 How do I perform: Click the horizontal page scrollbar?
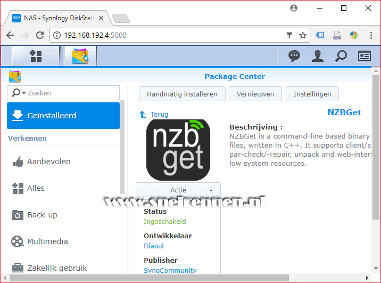coord(149,278)
